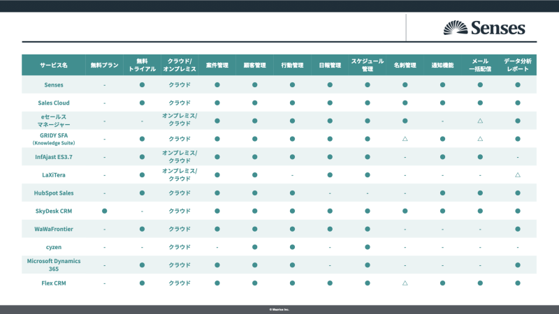Select the eセールスマネージャー row label
This screenshot has height=314, width=559.
[x=54, y=121]
